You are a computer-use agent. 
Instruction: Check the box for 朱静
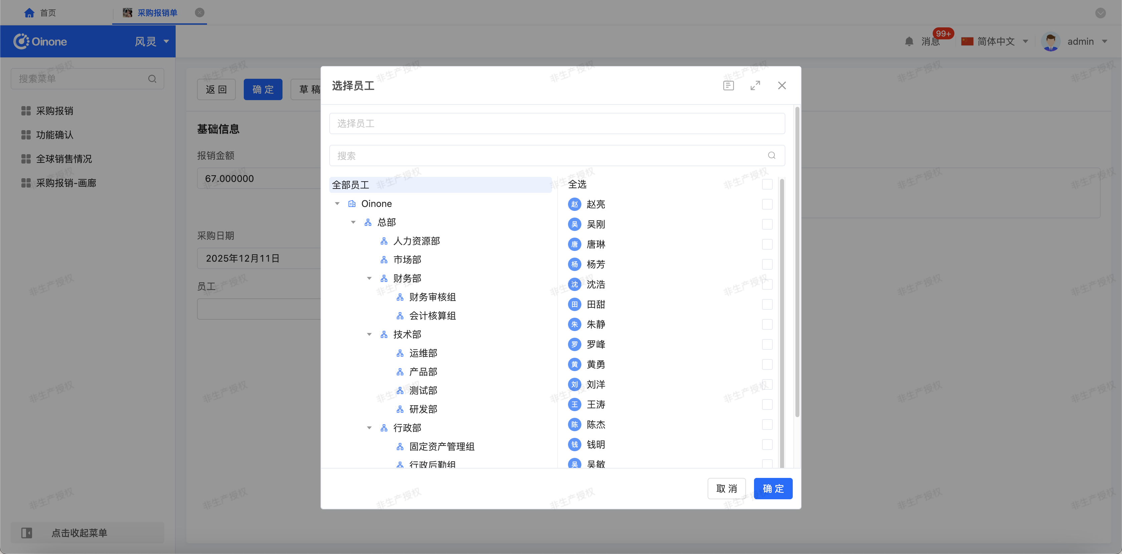[767, 324]
